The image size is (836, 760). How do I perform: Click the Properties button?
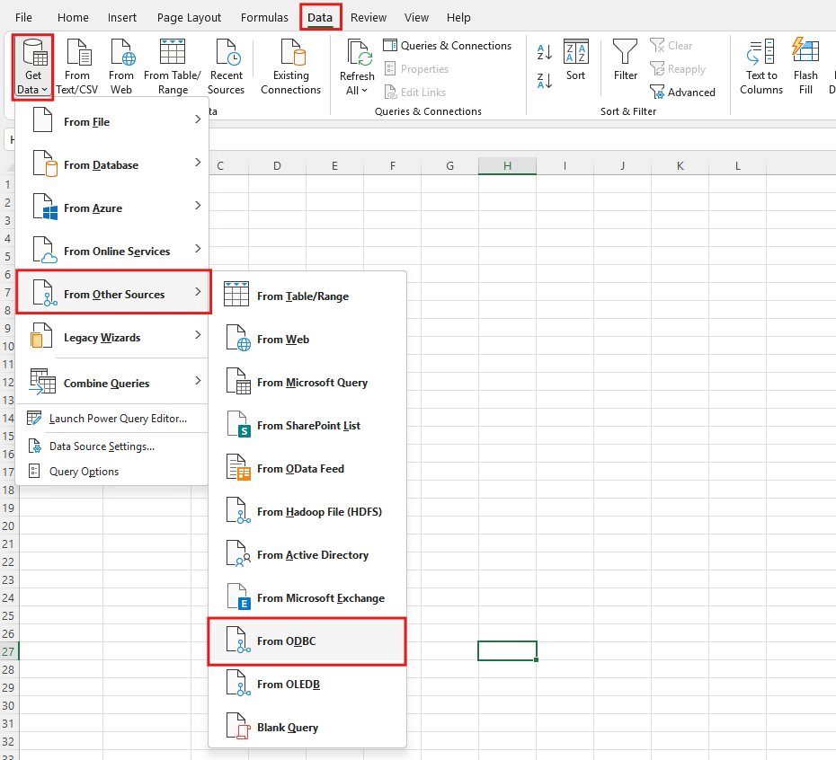(x=416, y=69)
